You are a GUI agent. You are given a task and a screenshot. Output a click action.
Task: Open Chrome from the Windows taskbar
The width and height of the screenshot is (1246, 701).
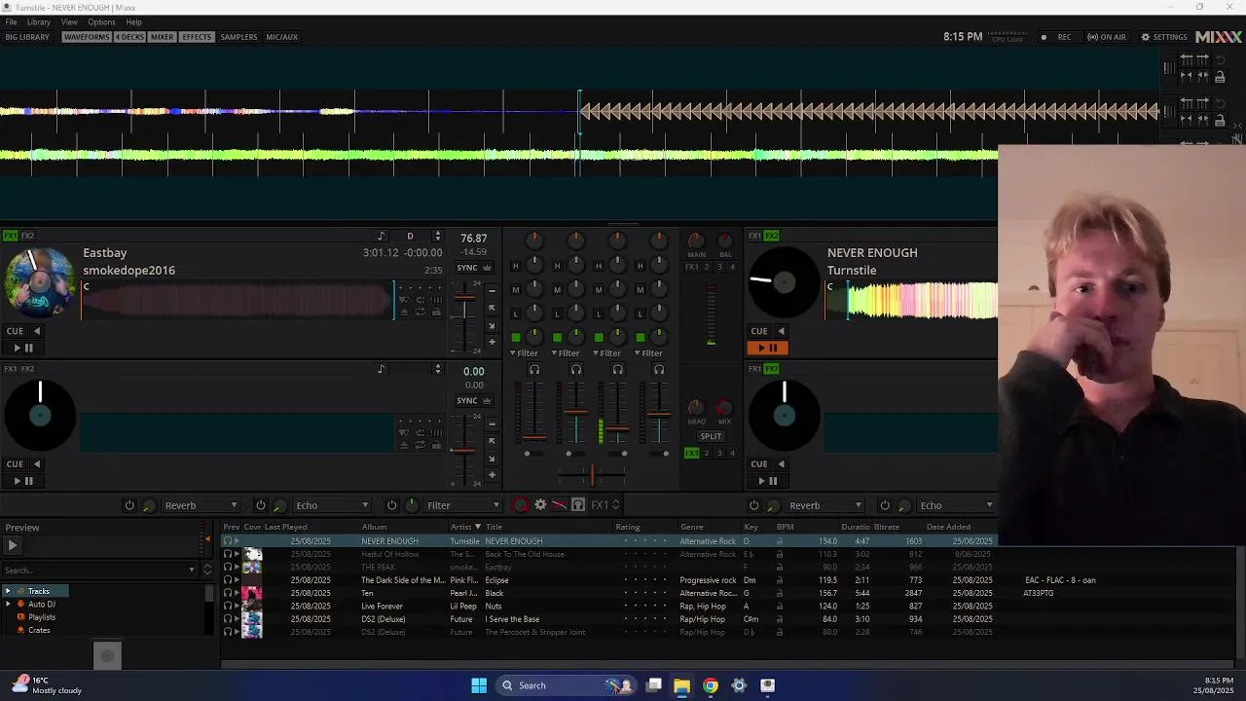coord(711,685)
